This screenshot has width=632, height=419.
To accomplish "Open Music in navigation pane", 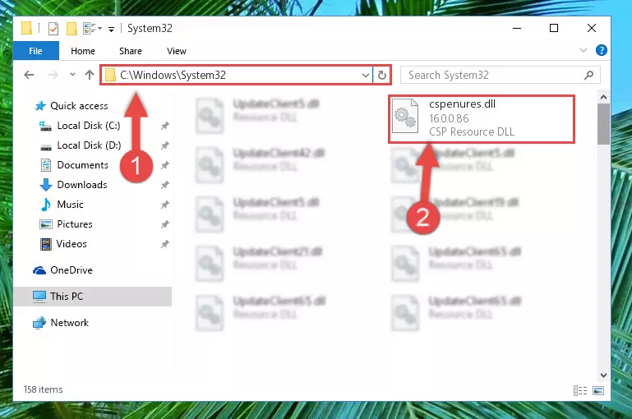I will pyautogui.click(x=70, y=205).
